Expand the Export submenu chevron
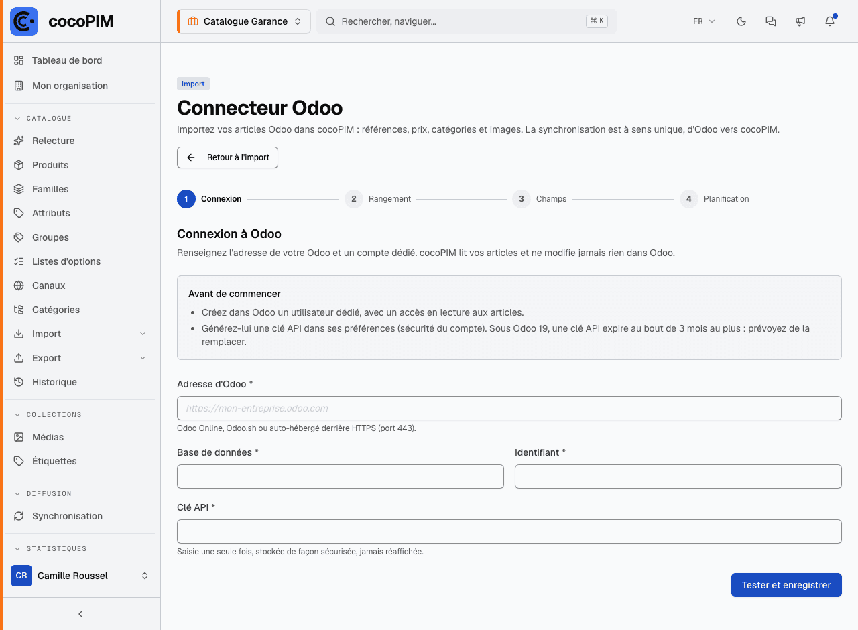Viewport: 858px width, 630px height. click(143, 358)
